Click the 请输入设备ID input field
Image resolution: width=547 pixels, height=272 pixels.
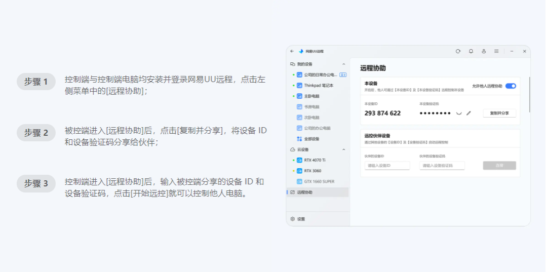point(387,165)
